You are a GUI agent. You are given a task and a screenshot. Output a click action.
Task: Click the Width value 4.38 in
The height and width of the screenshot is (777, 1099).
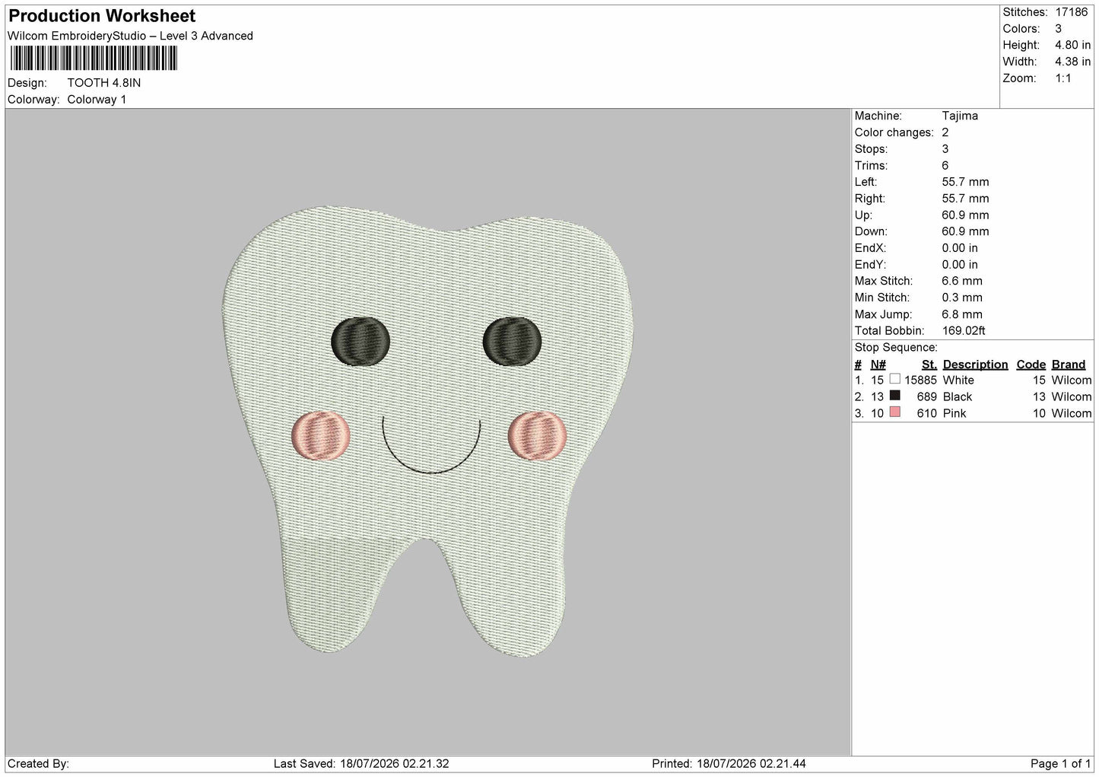(x=1072, y=62)
